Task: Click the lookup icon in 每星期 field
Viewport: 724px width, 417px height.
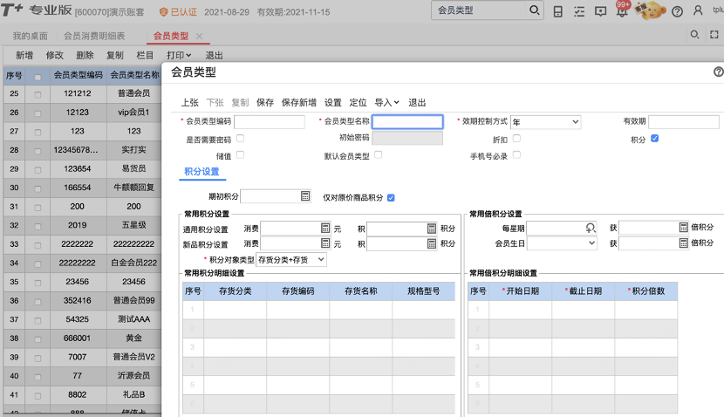Action: [590, 228]
